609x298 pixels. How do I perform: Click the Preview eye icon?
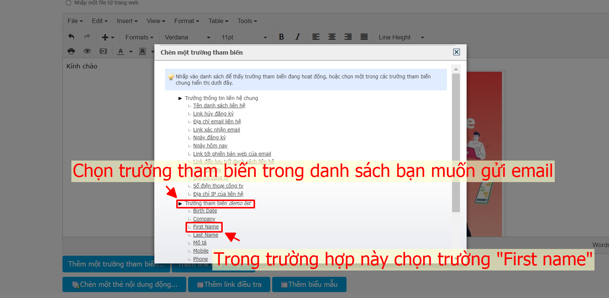coord(87,51)
